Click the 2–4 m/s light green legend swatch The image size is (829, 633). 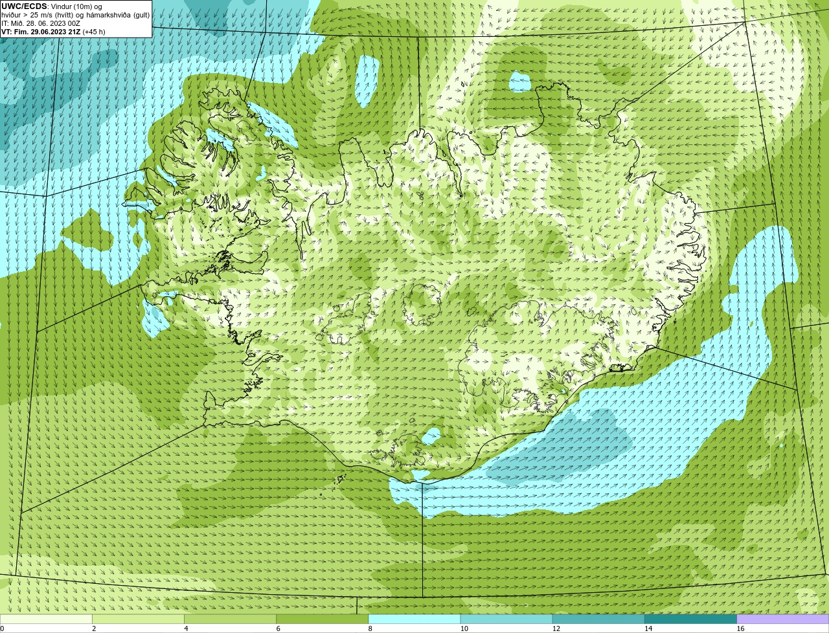(138, 619)
